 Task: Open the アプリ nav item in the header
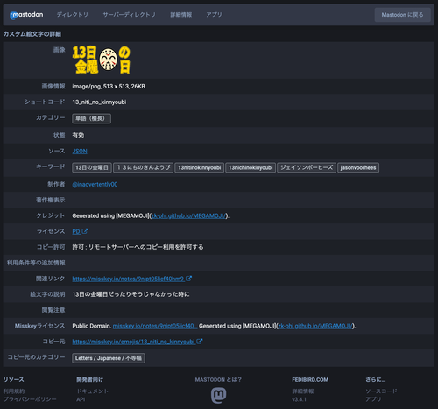pyautogui.click(x=214, y=15)
